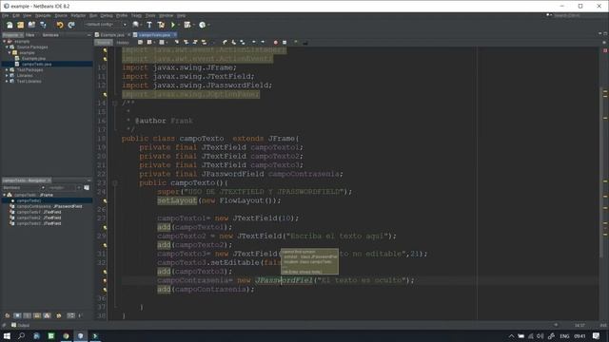Select campoContrasenia JPasswordField in Navigator
The width and height of the screenshot is (609, 342).
pos(47,206)
